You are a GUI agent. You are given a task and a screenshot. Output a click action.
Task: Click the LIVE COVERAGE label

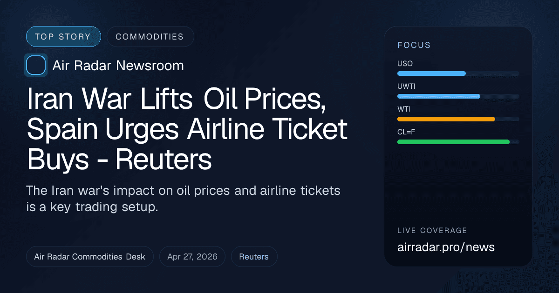click(x=432, y=231)
